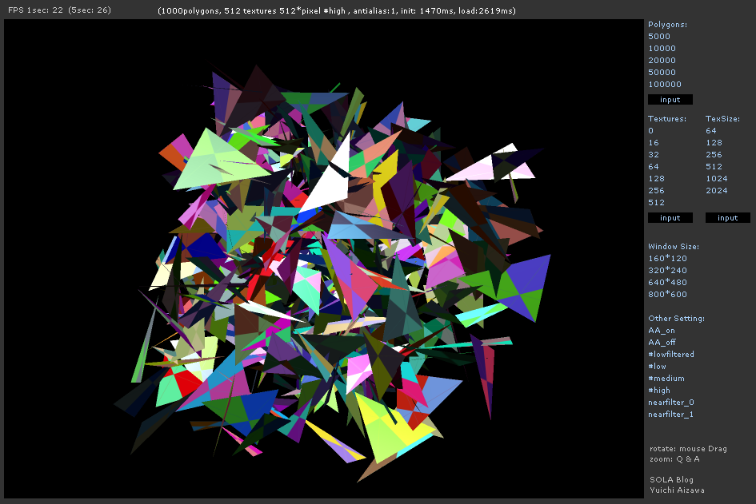Set polygon count to 10000
This screenshot has width=756, height=504.
pos(662,49)
